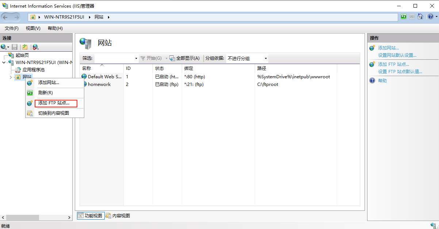Click the back navigation arrow
Screen dimensions: 439x229
pyautogui.click(x=6, y=17)
